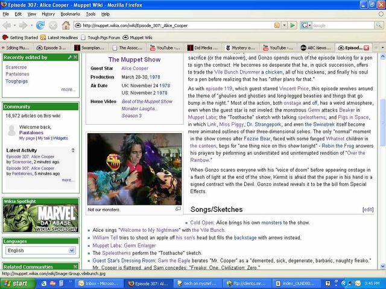The image size is (386, 289).
Task: Subscribe using the RSS feed icon in address bar
Action: point(277,25)
